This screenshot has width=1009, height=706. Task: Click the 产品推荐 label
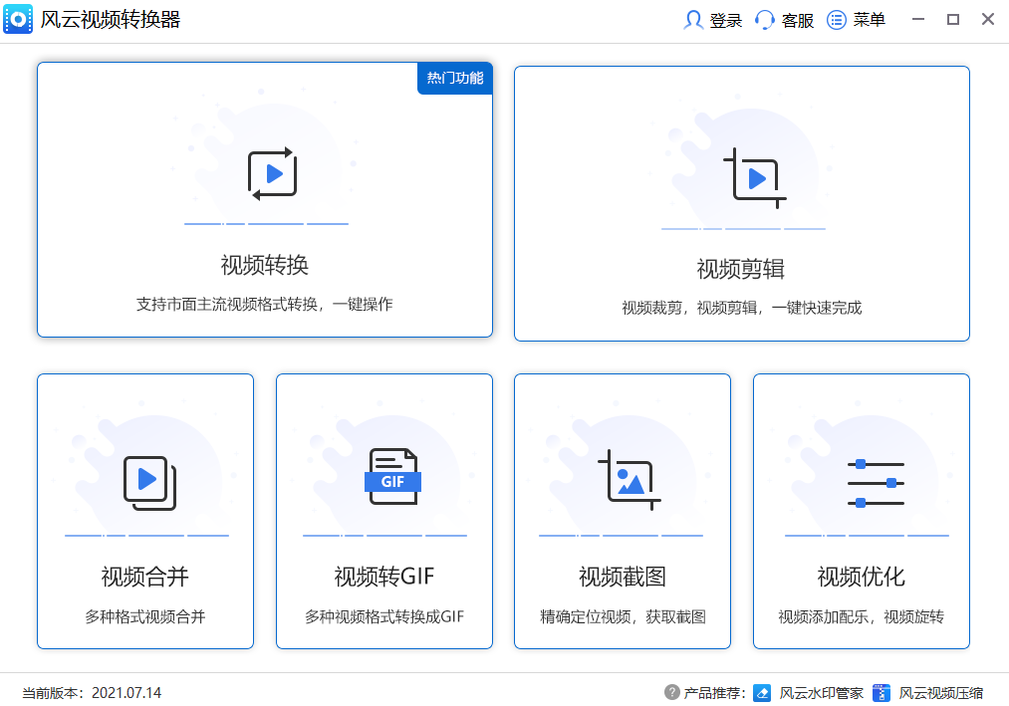(x=714, y=693)
